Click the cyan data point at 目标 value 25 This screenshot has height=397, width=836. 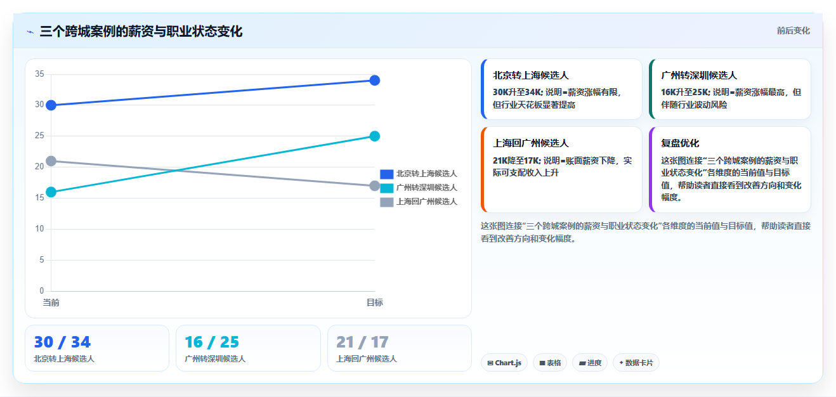coord(375,136)
